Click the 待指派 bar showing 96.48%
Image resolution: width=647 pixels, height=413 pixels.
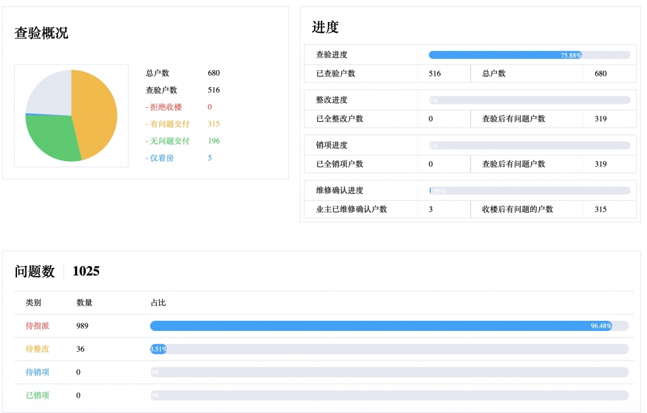point(389,326)
